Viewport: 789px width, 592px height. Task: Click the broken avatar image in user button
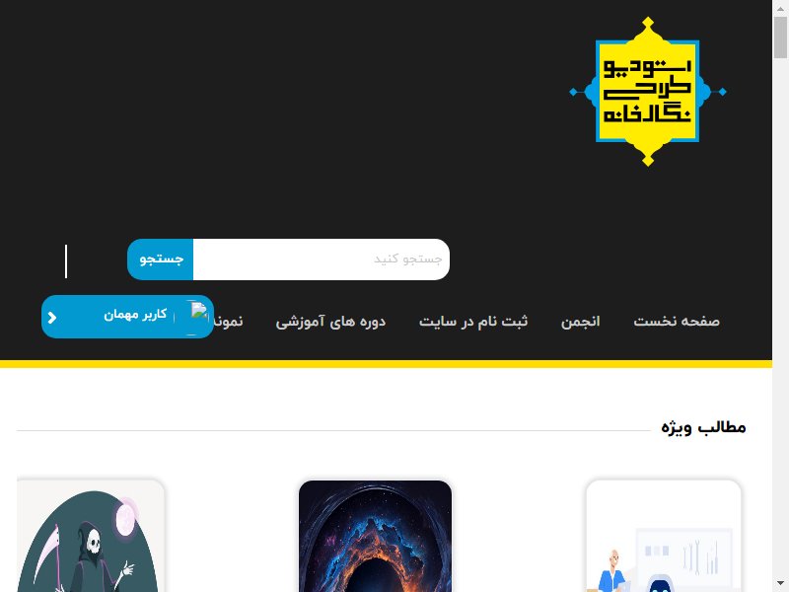(x=199, y=311)
